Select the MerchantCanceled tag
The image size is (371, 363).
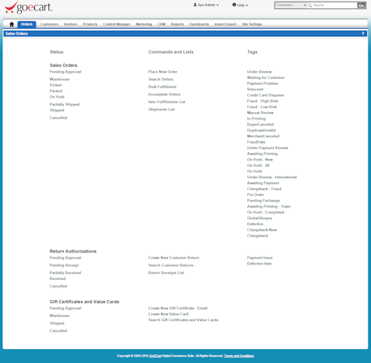(x=263, y=136)
